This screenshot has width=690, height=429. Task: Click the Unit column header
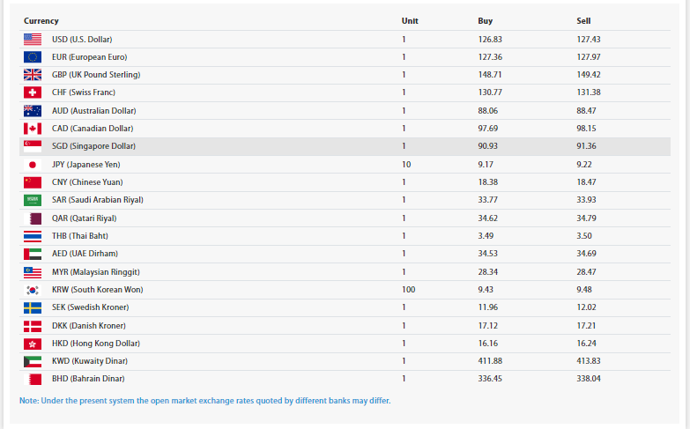pos(410,19)
